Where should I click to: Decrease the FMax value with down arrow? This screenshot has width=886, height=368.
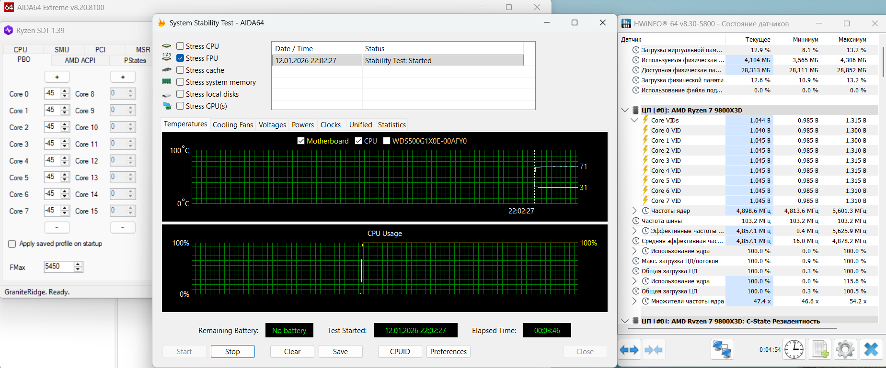[x=78, y=269]
